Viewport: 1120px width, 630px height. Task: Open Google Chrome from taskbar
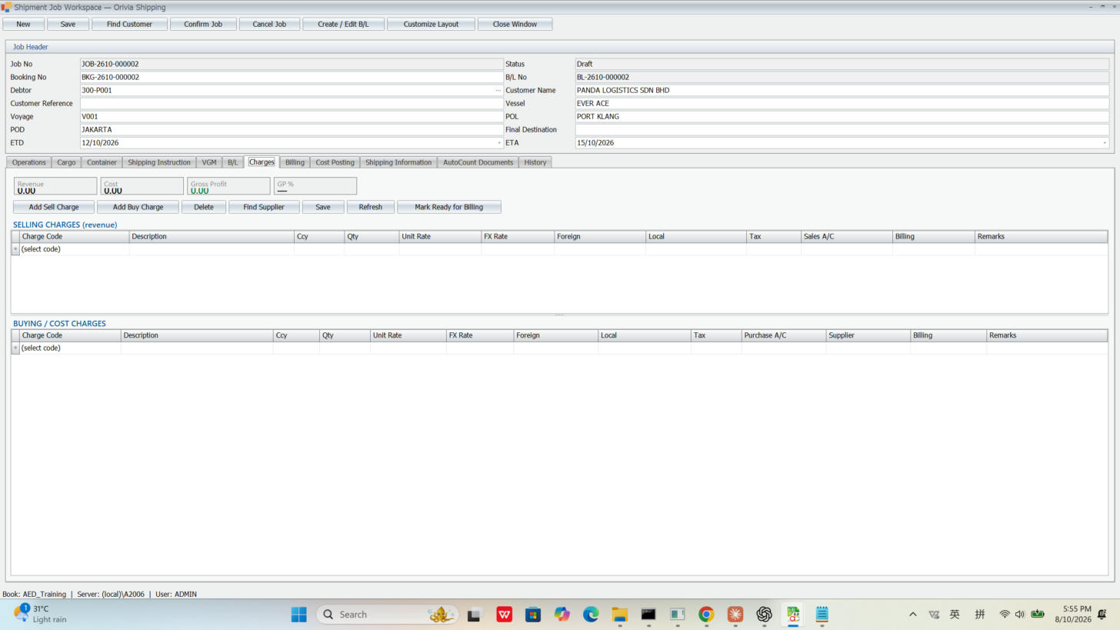tap(706, 614)
